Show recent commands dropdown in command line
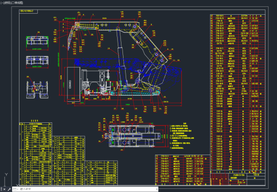The image size is (277, 192). point(16,189)
